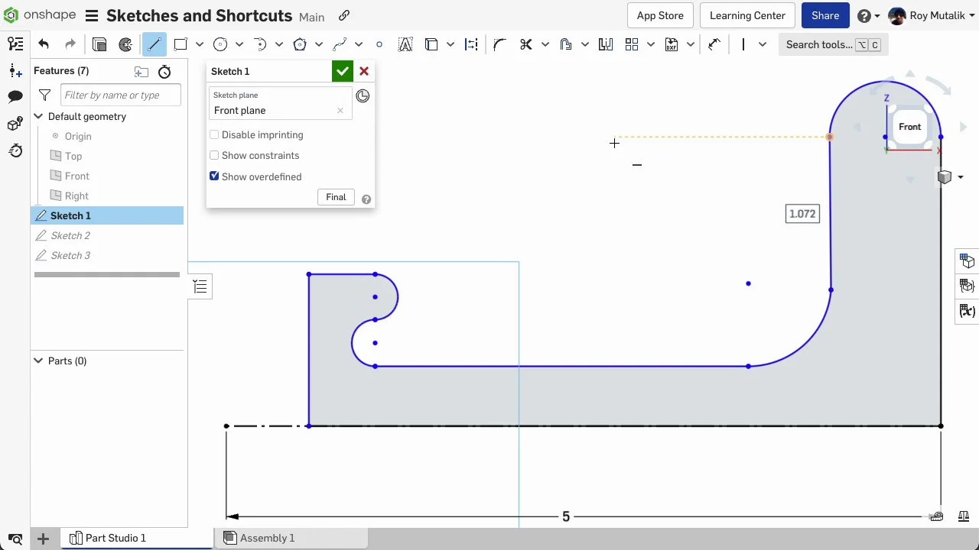Click the Filter by name or type field
Viewport: 979px width, 550px height.
pyautogui.click(x=121, y=95)
